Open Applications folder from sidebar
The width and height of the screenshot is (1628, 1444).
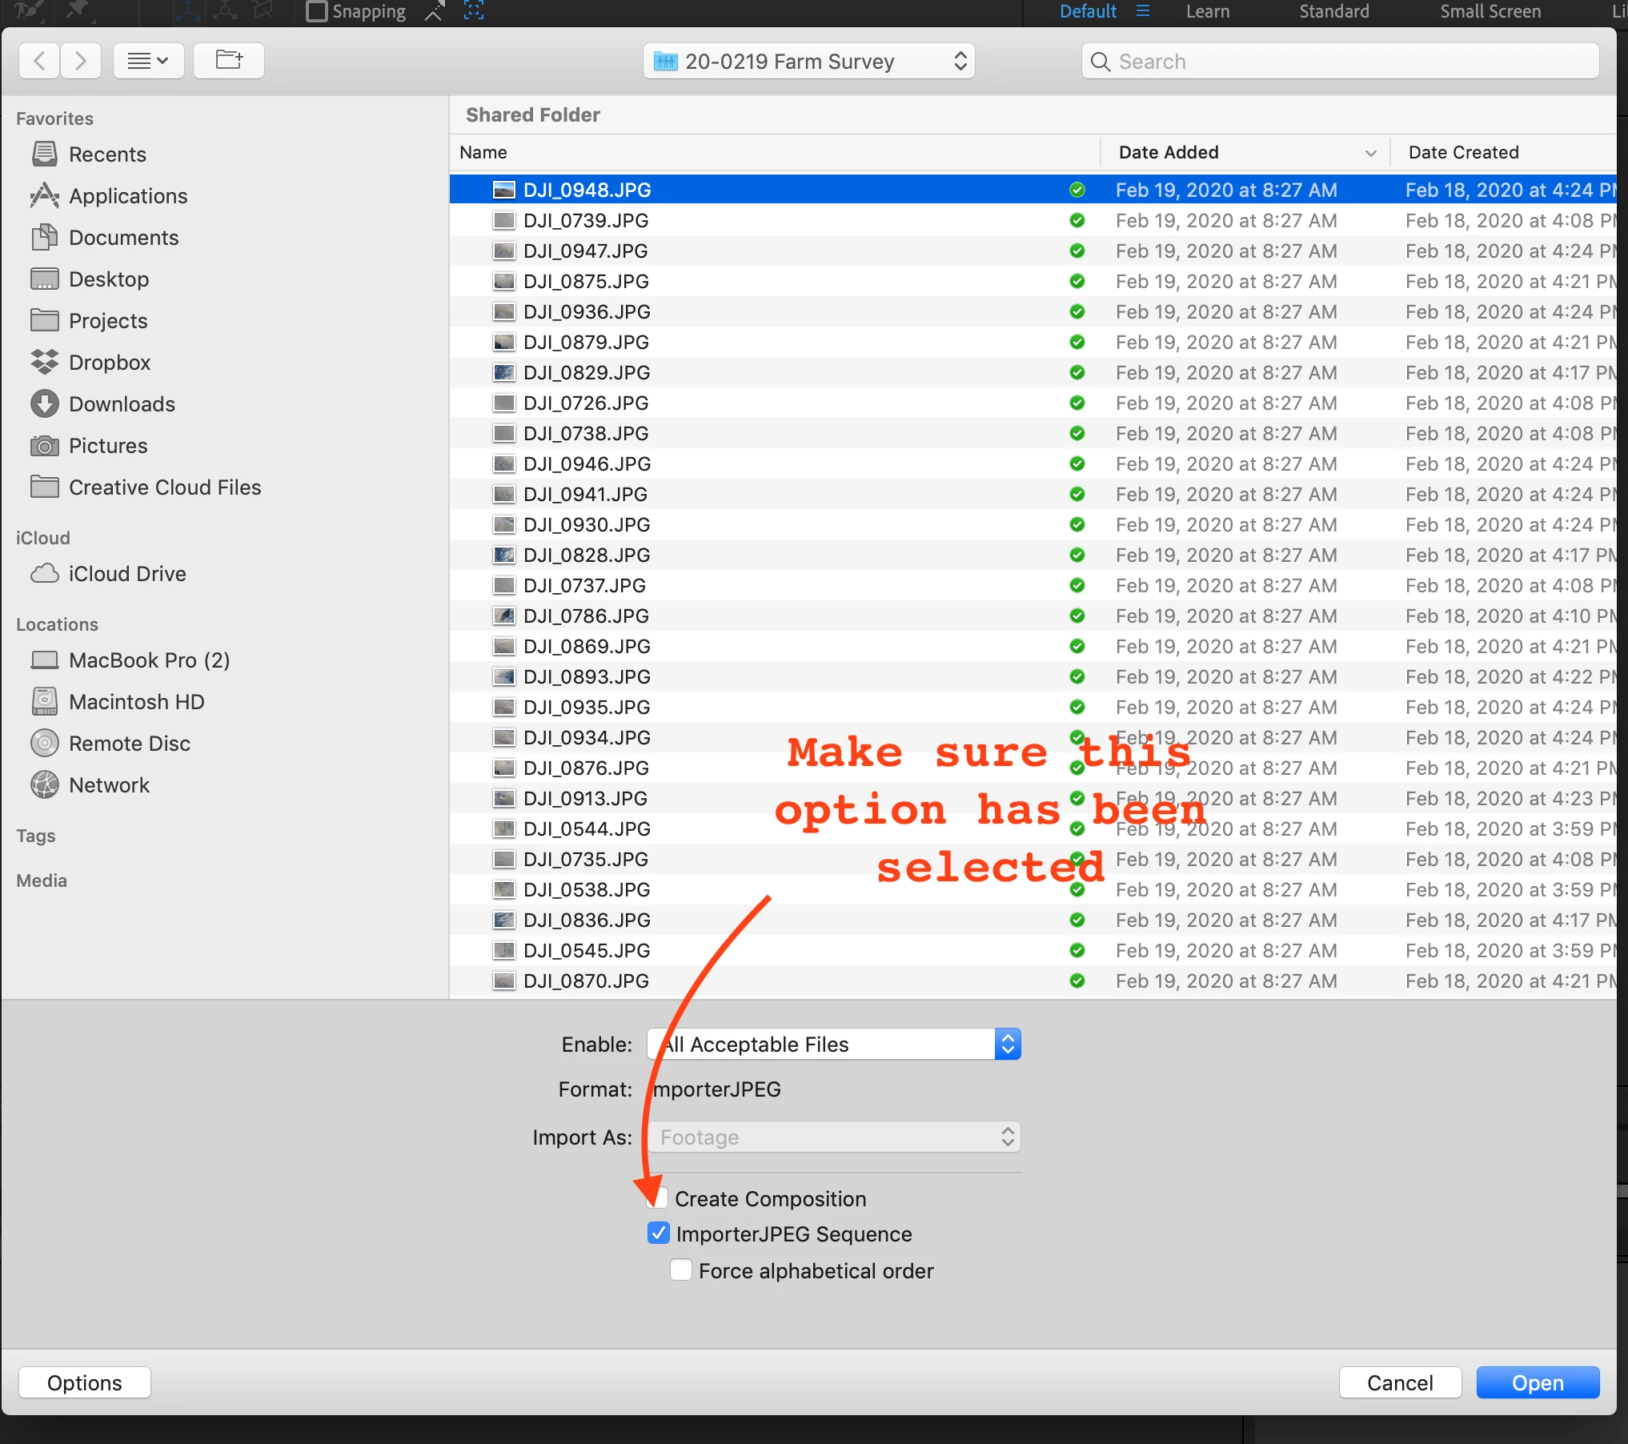[x=127, y=196]
